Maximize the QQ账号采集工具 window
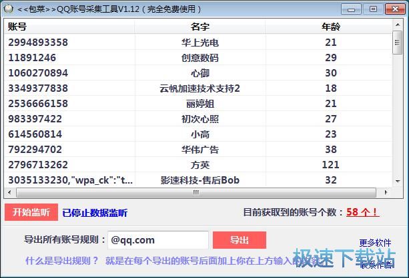This screenshot has height=278, width=409. [373, 9]
